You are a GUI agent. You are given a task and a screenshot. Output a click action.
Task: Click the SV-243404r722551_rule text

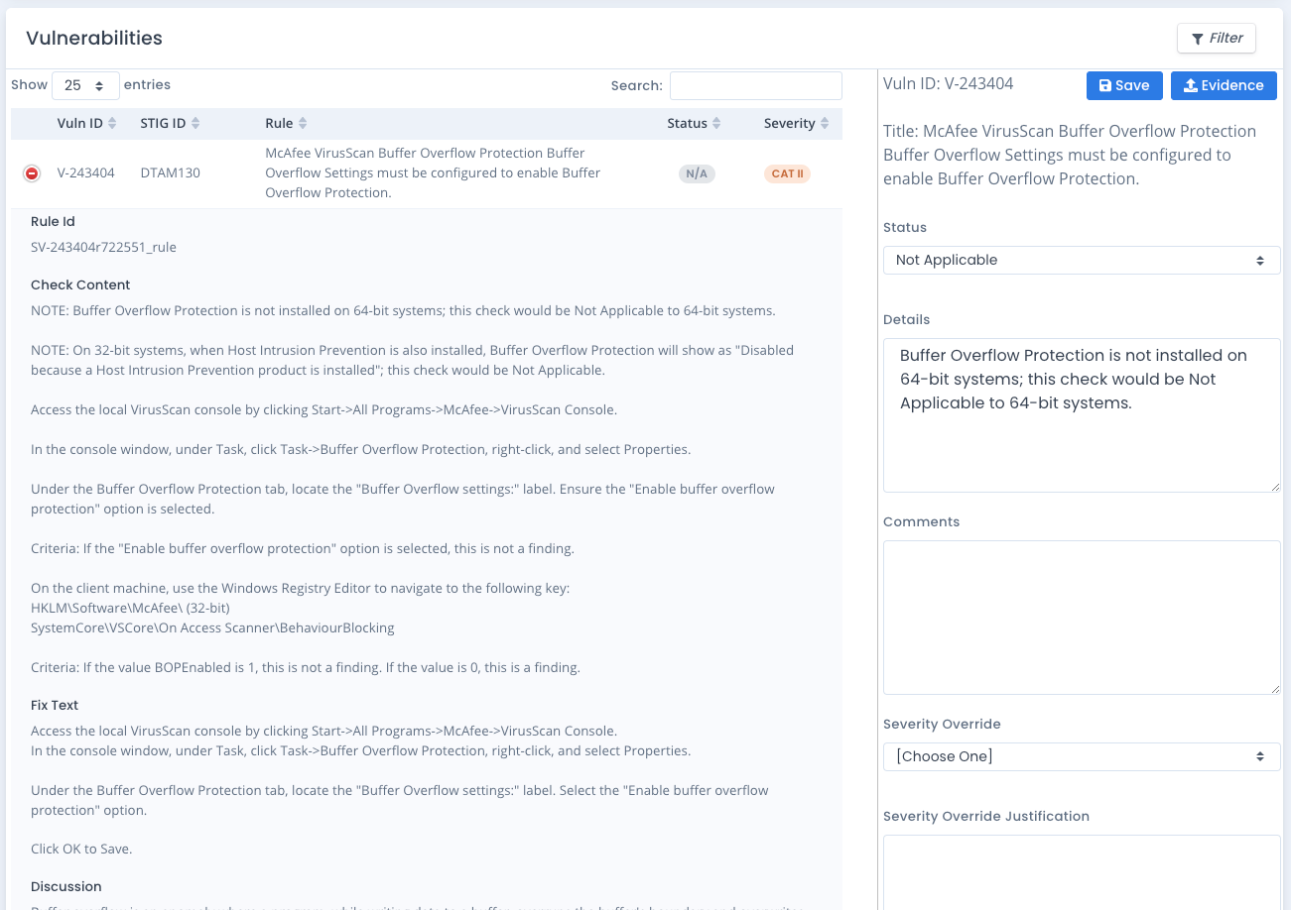coord(103,247)
